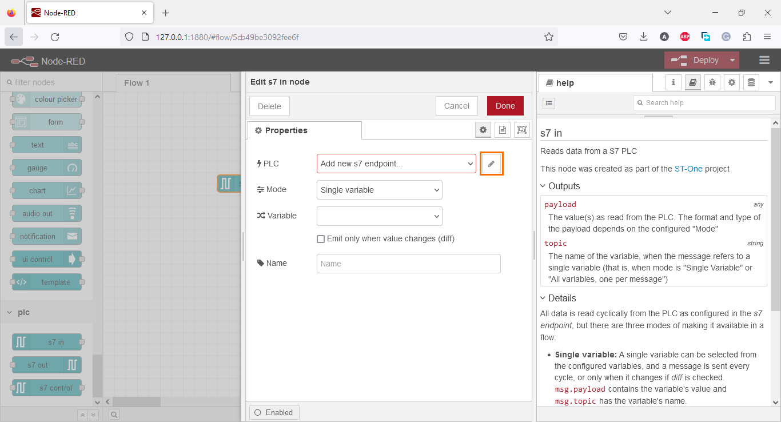Select the form palette node
Image resolution: width=781 pixels, height=422 pixels.
(x=47, y=122)
